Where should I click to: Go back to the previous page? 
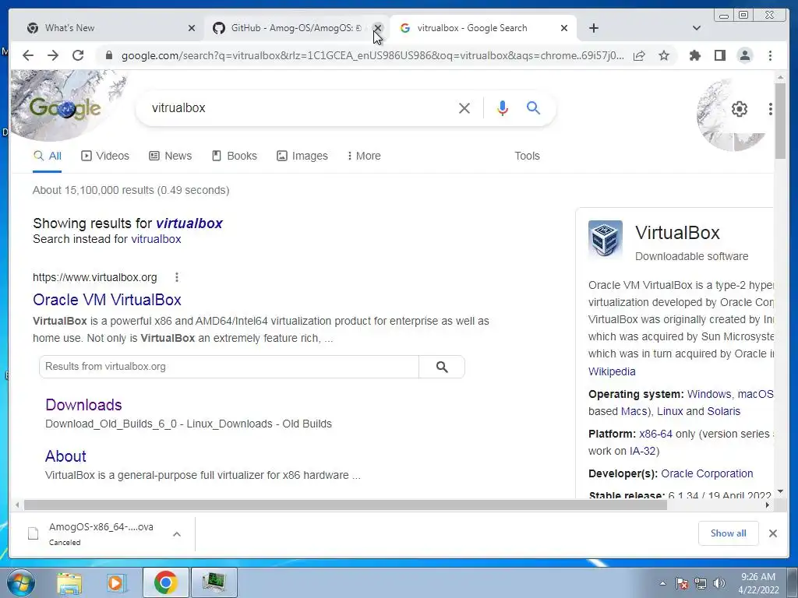pyautogui.click(x=28, y=55)
